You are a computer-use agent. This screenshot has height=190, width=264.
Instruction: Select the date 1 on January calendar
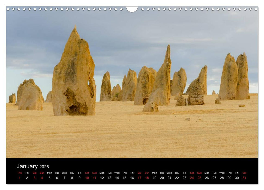coord(19,178)
